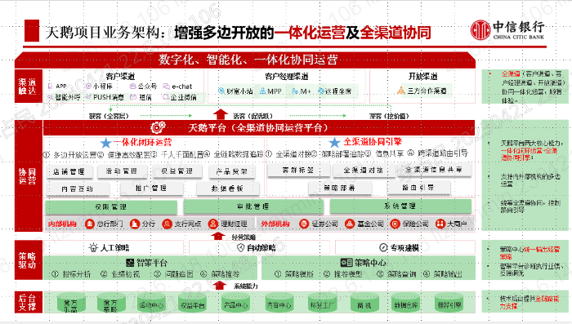Image resolution: width=572 pixels, height=324 pixels.
Task: Click the 理财经理 red icon
Action: [x=212, y=224]
